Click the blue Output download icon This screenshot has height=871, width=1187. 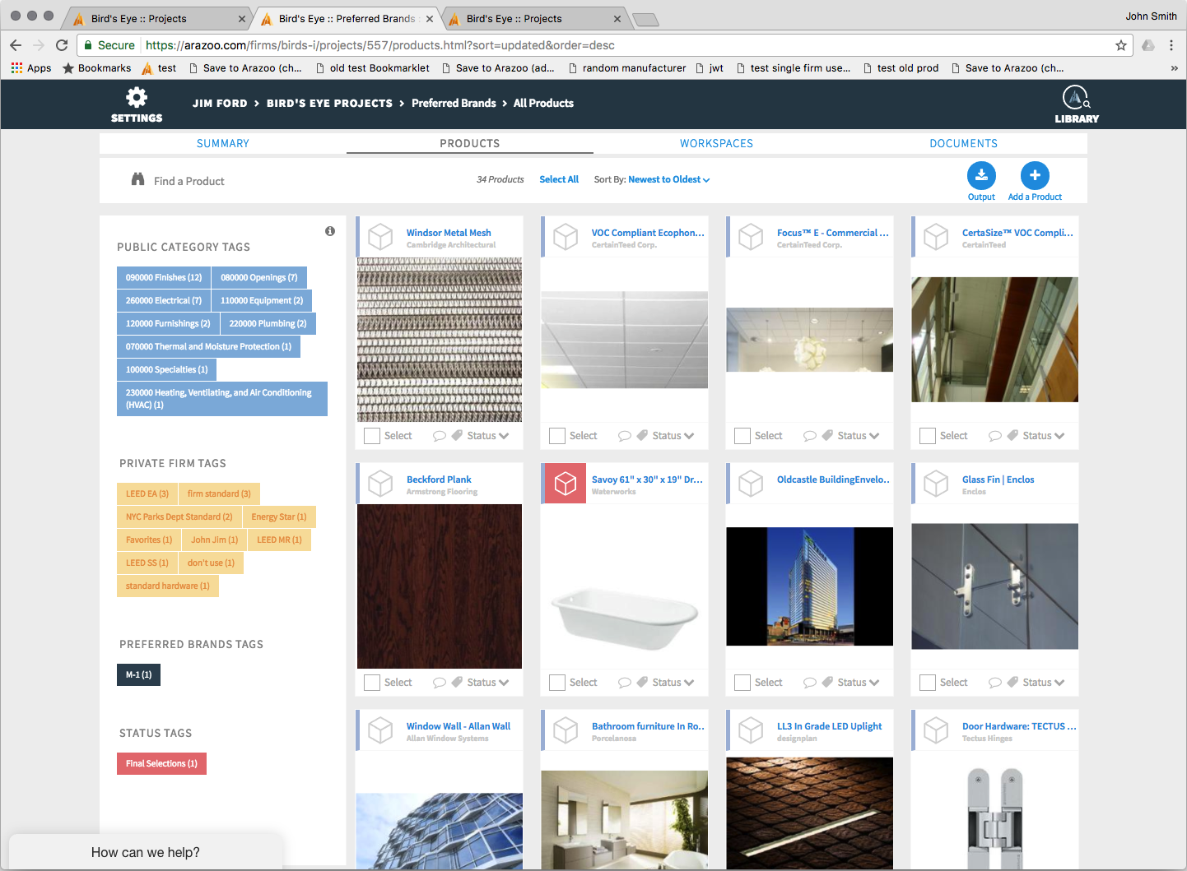pos(981,175)
